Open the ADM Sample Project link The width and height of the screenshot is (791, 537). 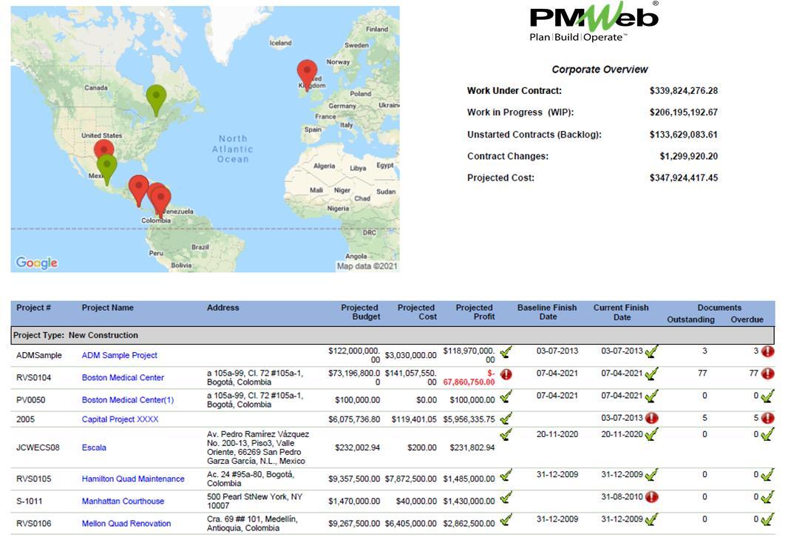pyautogui.click(x=119, y=355)
